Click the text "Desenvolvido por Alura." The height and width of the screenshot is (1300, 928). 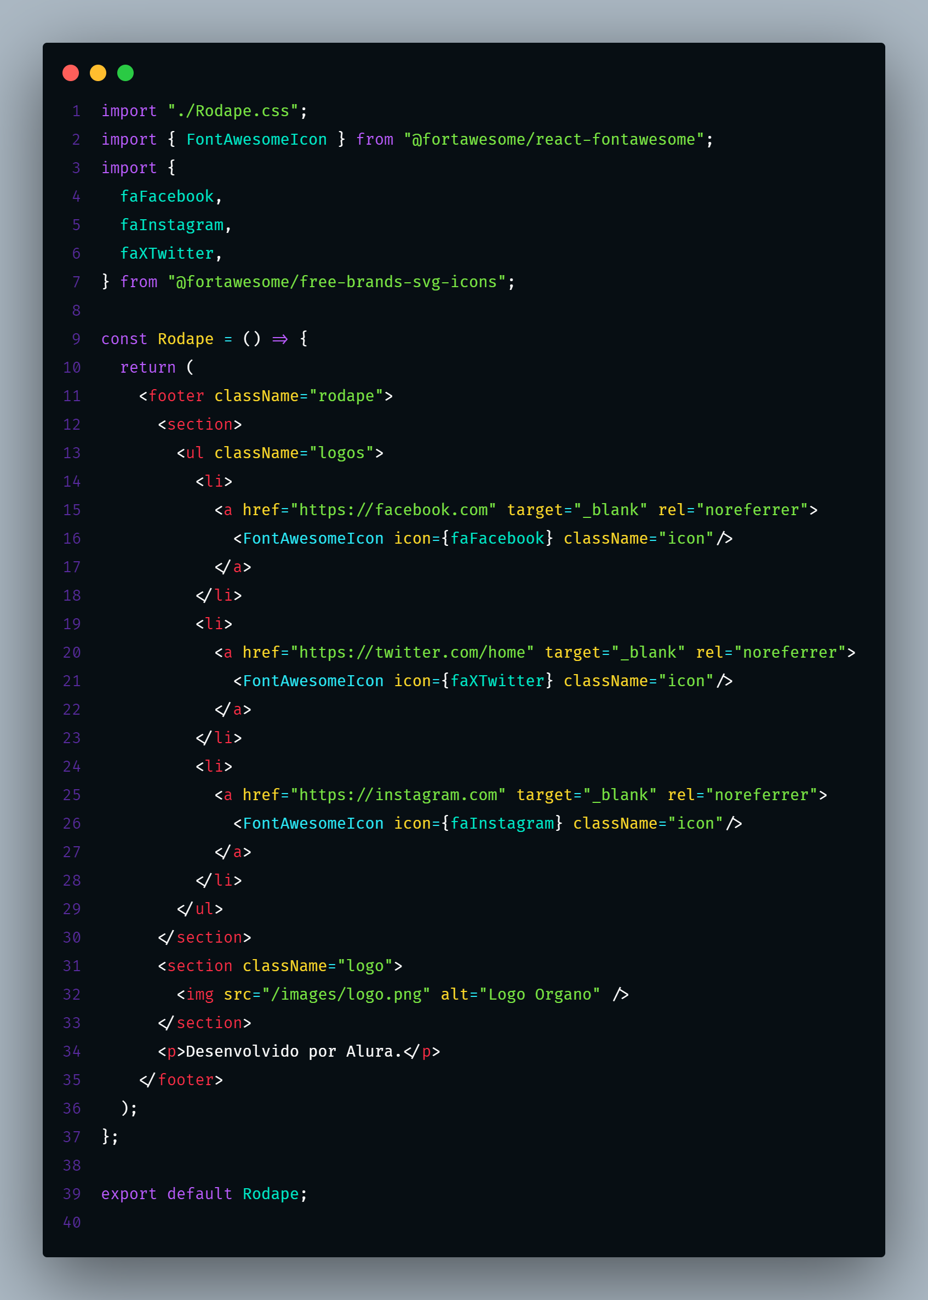(294, 1051)
